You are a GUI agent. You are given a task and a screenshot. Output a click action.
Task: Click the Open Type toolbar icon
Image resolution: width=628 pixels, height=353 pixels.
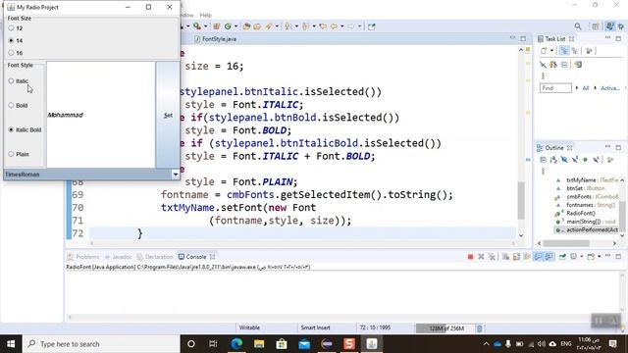pos(246,26)
